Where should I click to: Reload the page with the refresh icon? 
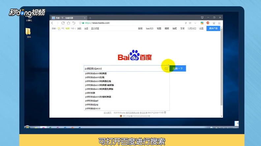point(63,23)
